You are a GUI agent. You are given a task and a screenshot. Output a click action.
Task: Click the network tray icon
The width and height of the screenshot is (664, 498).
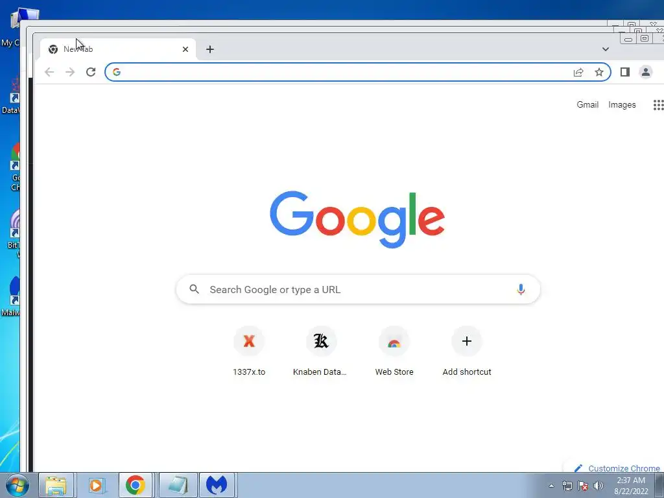[x=567, y=486]
